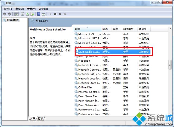Select the Microsoft iSCSI I... service
This screenshot has width=174, height=127.
89,43
